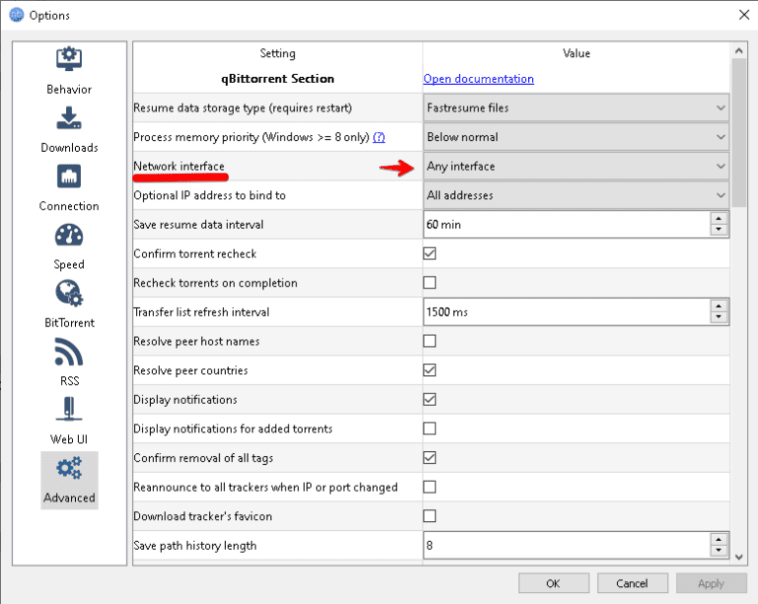The image size is (758, 604).
Task: Select the Resume data storage type label
Action: point(243,108)
